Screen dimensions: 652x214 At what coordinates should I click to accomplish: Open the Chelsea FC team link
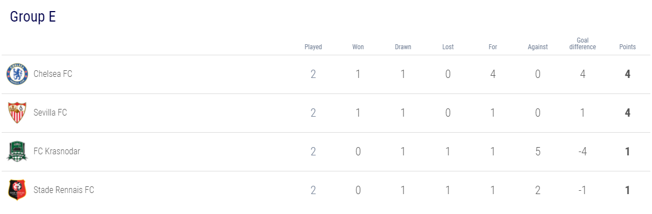[x=53, y=74]
